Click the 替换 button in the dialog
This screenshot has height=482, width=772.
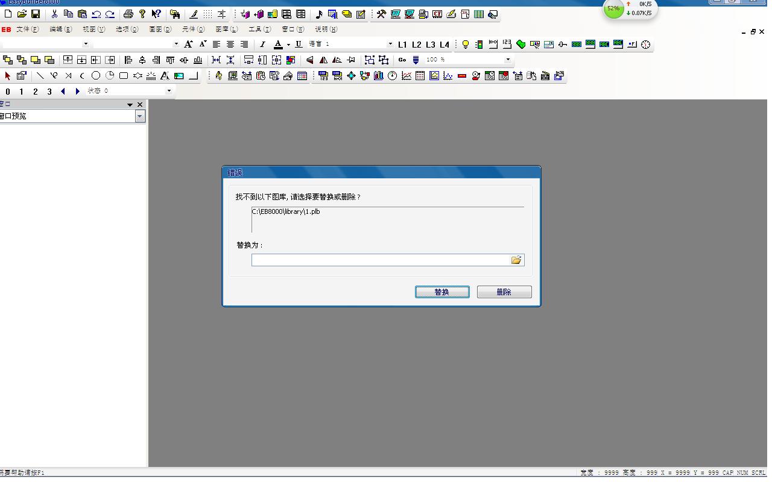coord(442,292)
